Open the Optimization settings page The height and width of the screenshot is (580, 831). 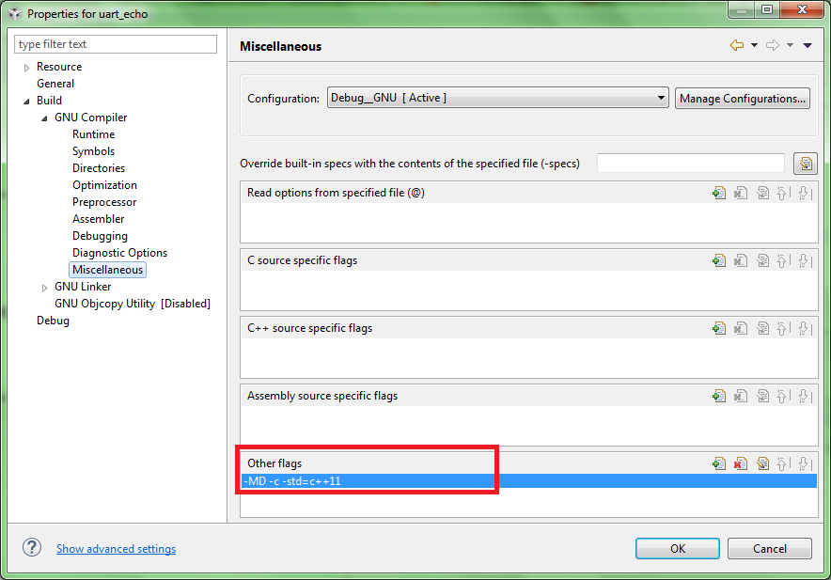(104, 185)
